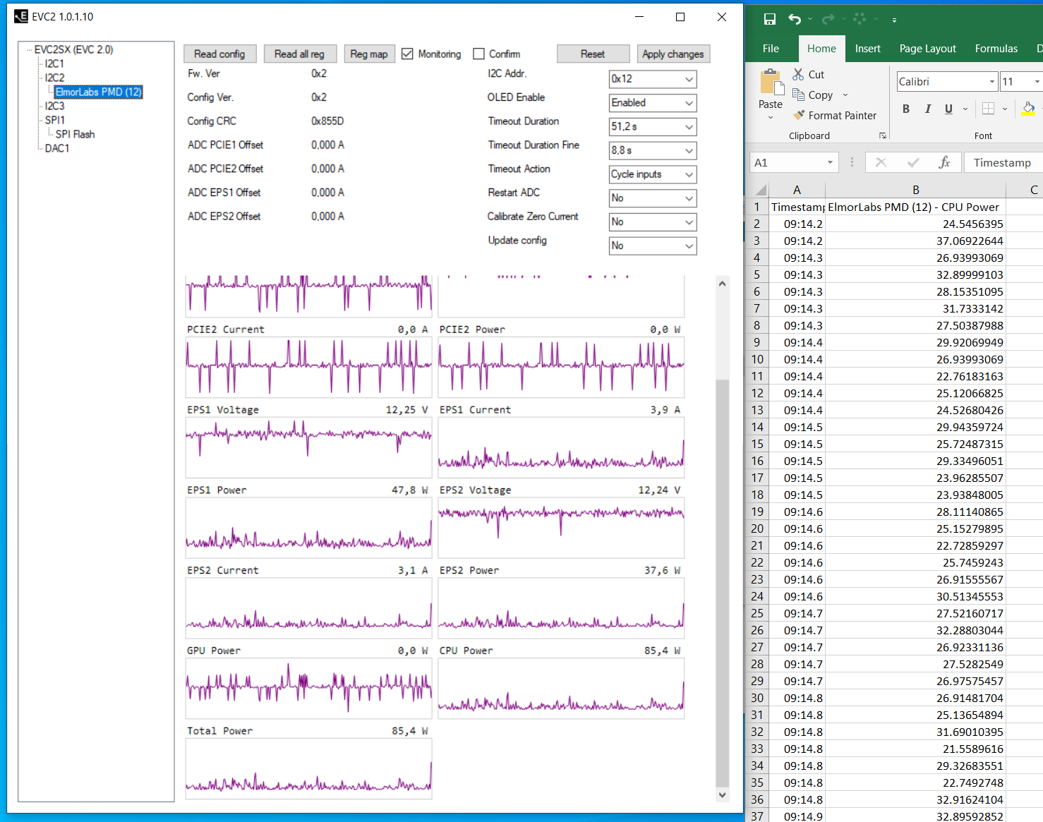Click the Cut scissors icon
Screen dimensions: 1043x822
coord(798,74)
